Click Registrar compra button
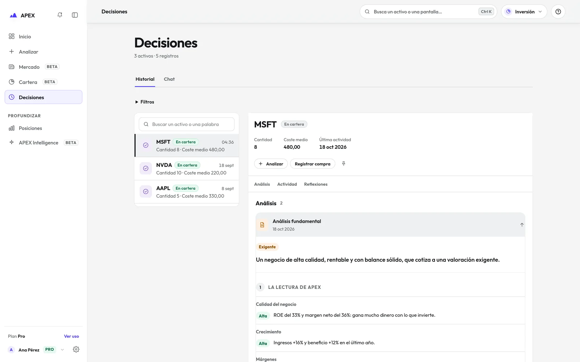The height and width of the screenshot is (362, 580). tap(312, 164)
